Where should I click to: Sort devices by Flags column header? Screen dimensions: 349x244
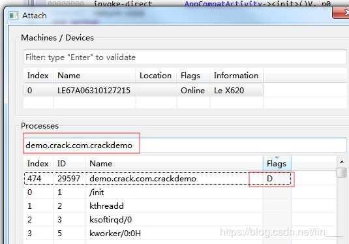[193, 76]
